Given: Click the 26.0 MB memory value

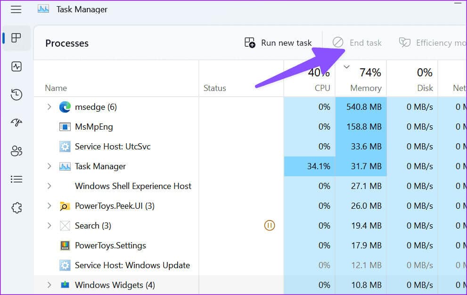Looking at the screenshot, I should tap(366, 206).
